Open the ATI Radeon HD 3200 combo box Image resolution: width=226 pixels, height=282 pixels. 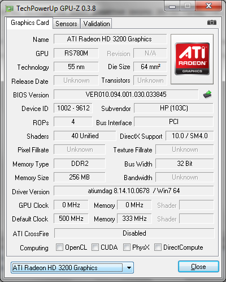tap(72, 268)
